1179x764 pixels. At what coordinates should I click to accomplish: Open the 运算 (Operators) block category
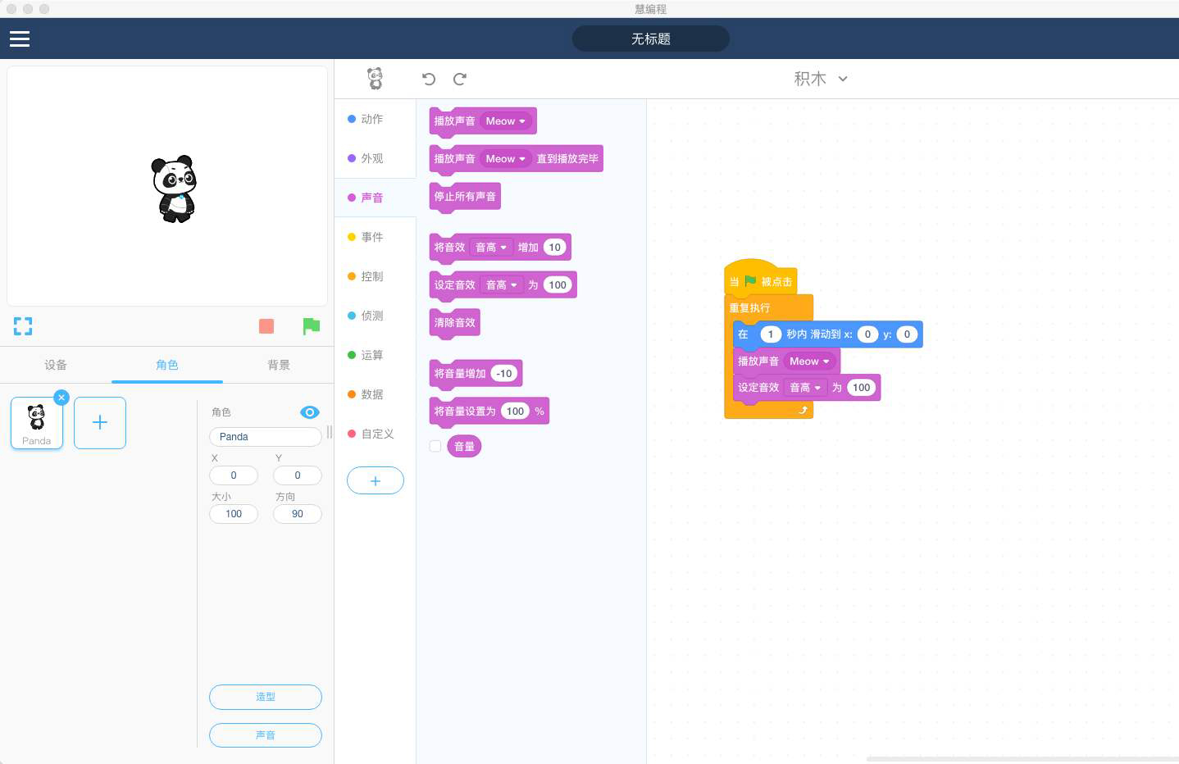(371, 355)
